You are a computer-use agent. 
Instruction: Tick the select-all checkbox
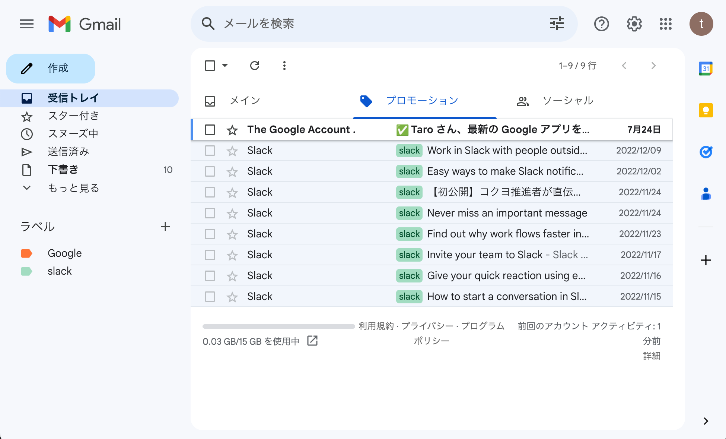pyautogui.click(x=210, y=66)
